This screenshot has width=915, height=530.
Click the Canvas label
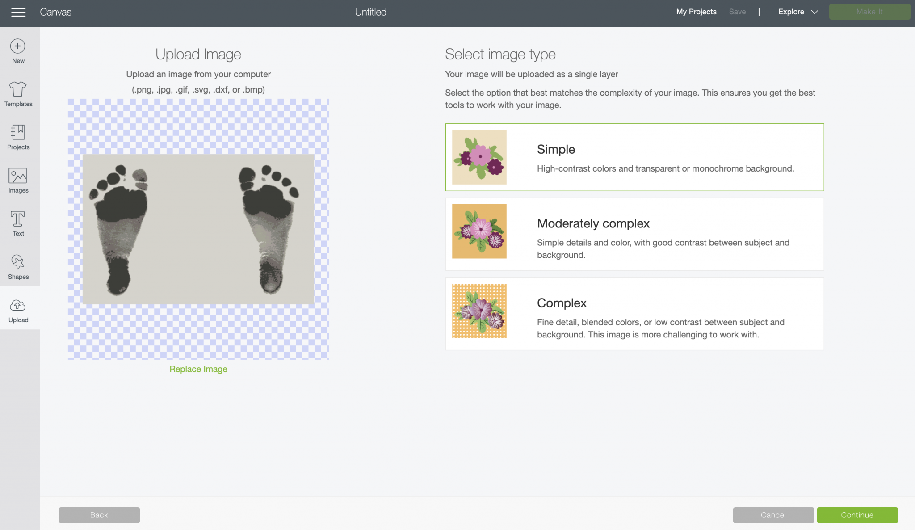tap(56, 12)
